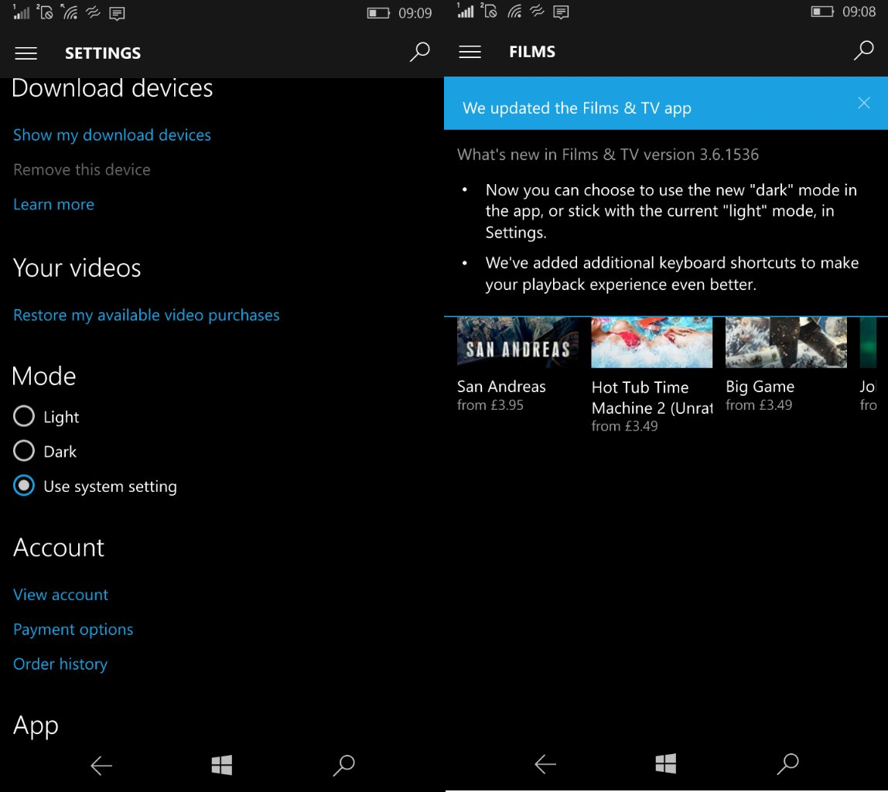
Task: Tap the 'Your videos' section heading
Action: tap(77, 268)
